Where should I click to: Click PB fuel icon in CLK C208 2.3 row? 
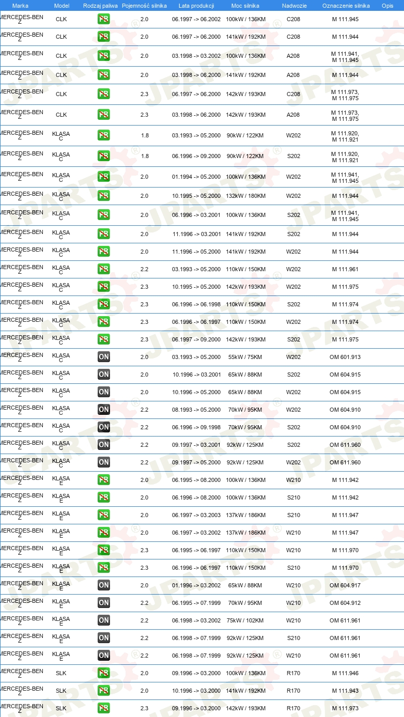(103, 94)
